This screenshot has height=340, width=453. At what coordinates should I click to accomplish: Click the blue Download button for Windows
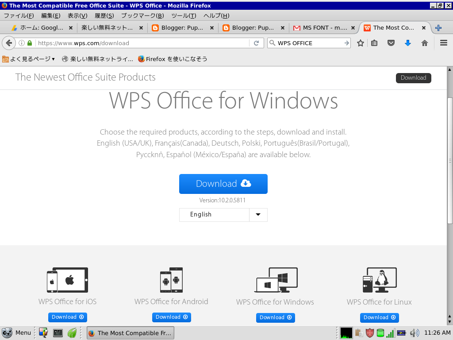[x=223, y=184]
